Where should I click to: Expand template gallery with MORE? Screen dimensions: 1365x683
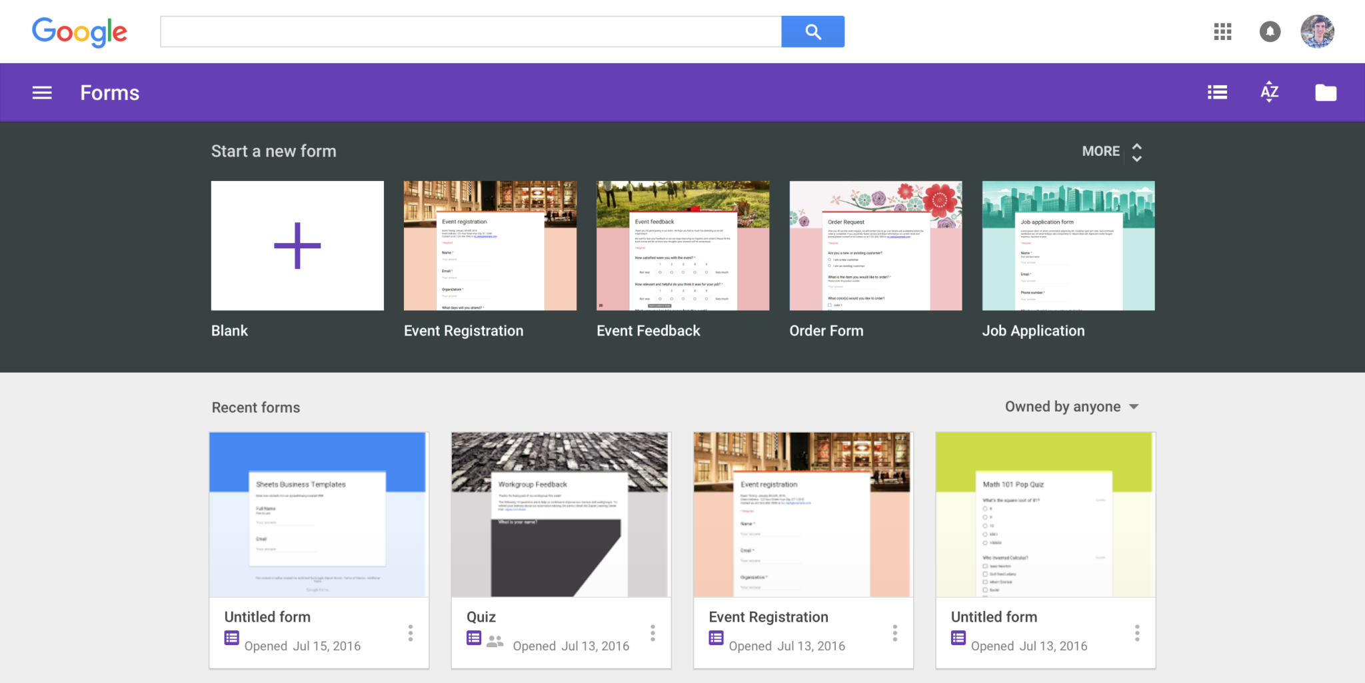pos(1101,151)
